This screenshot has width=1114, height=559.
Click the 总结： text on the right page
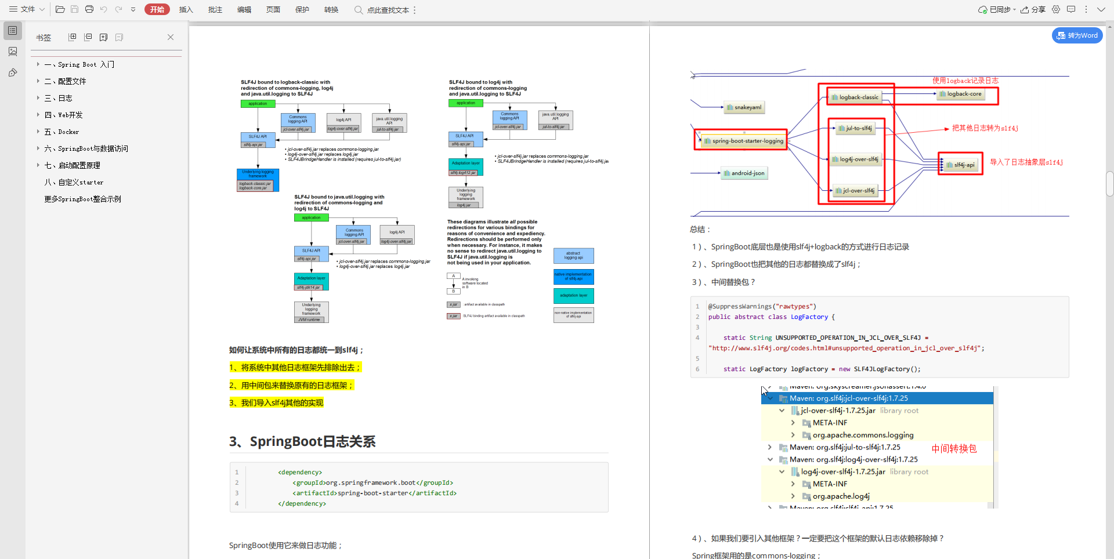[x=701, y=229]
